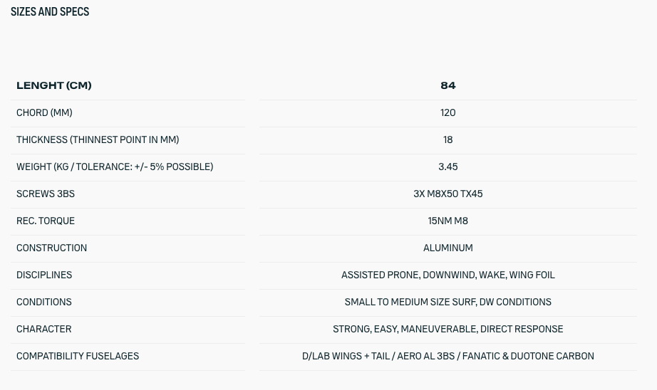Image resolution: width=657 pixels, height=390 pixels.
Task: Select the chord value 120
Action: pyautogui.click(x=448, y=112)
